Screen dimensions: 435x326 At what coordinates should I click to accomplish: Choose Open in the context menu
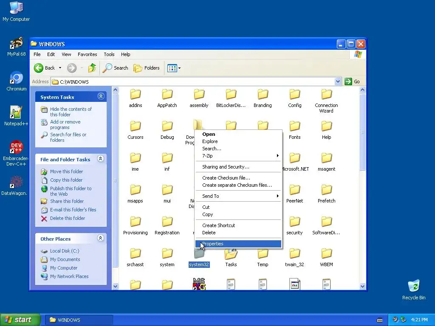[x=238, y=134]
